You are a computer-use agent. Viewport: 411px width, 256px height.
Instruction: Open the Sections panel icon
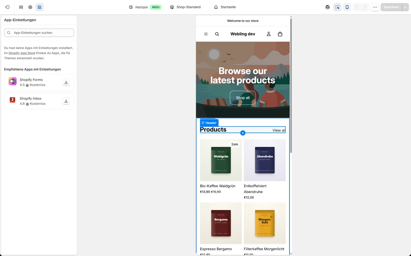coord(21,7)
